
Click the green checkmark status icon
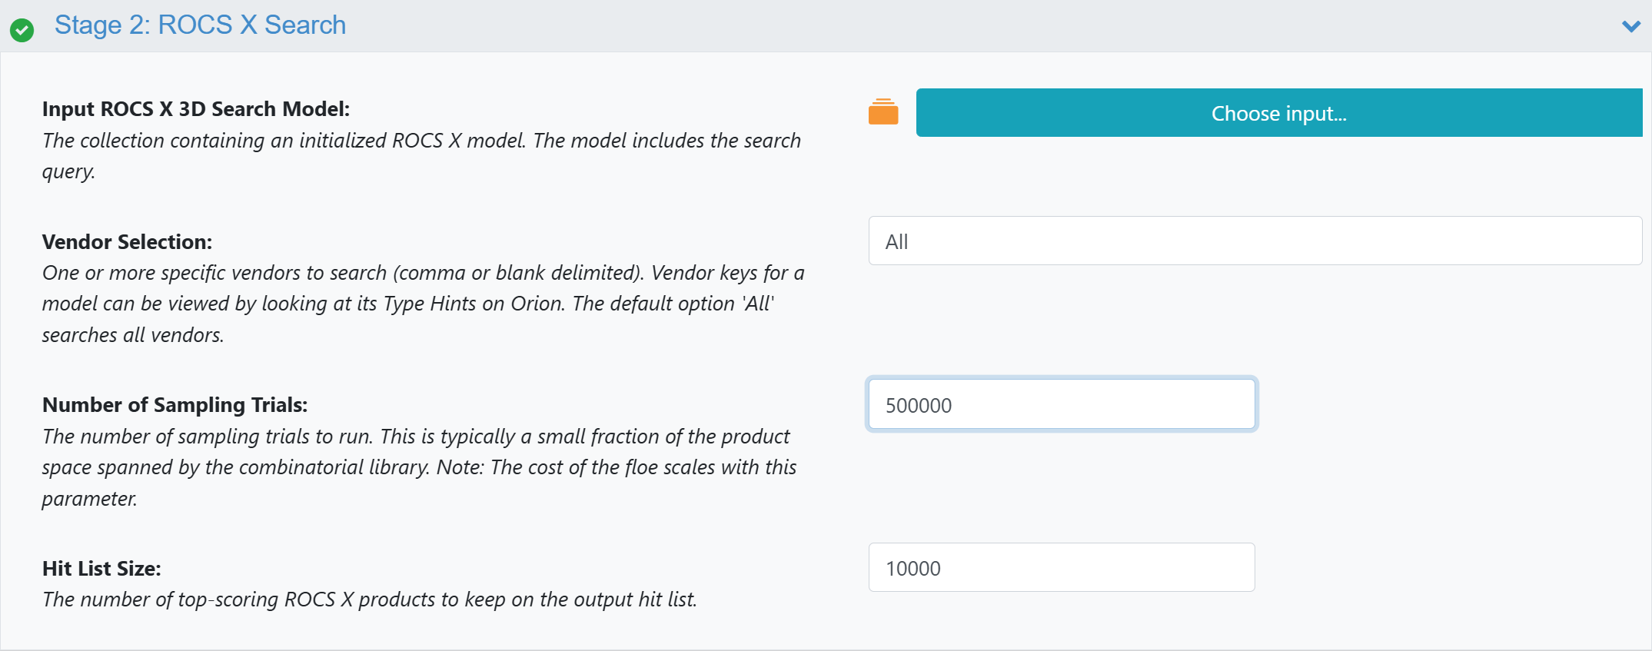click(22, 30)
